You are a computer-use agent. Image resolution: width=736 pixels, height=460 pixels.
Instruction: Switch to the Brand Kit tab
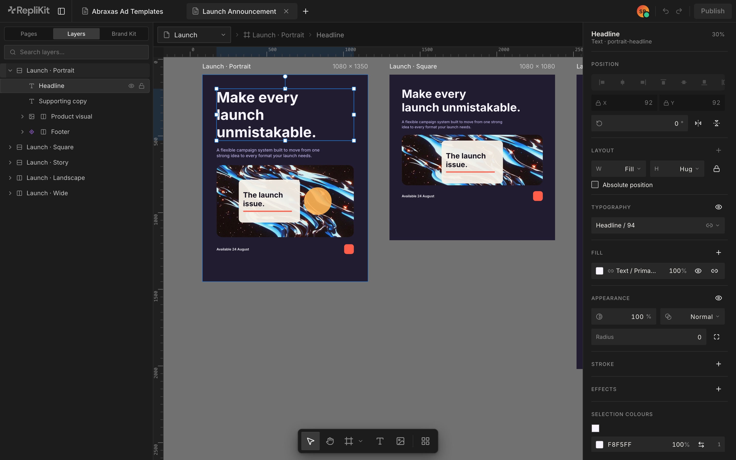[124, 34]
